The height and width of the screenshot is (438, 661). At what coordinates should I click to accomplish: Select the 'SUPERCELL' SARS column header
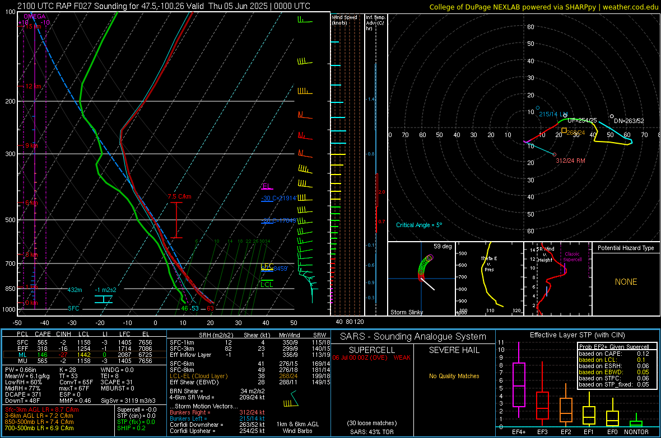[372, 350]
